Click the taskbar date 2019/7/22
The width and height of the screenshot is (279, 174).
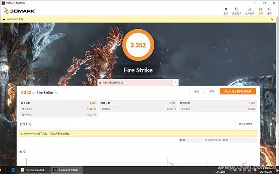tap(266, 172)
